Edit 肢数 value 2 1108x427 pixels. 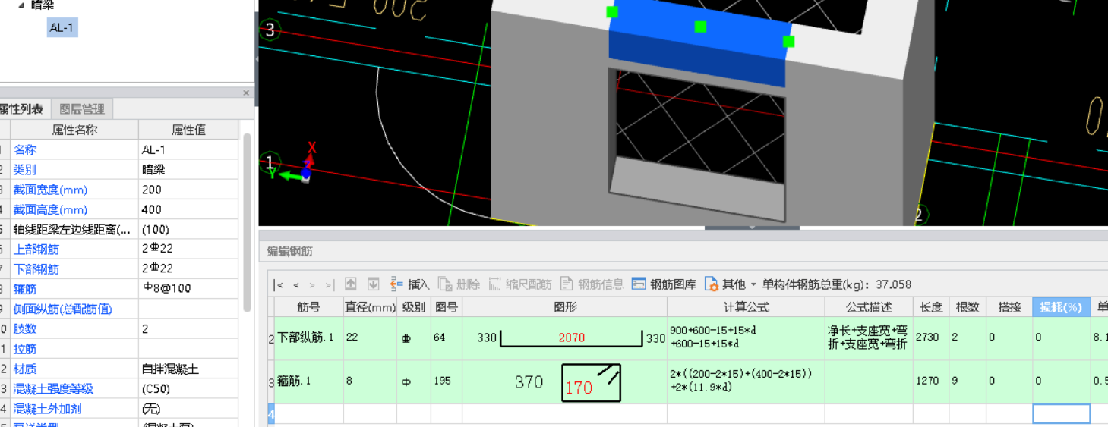point(188,328)
